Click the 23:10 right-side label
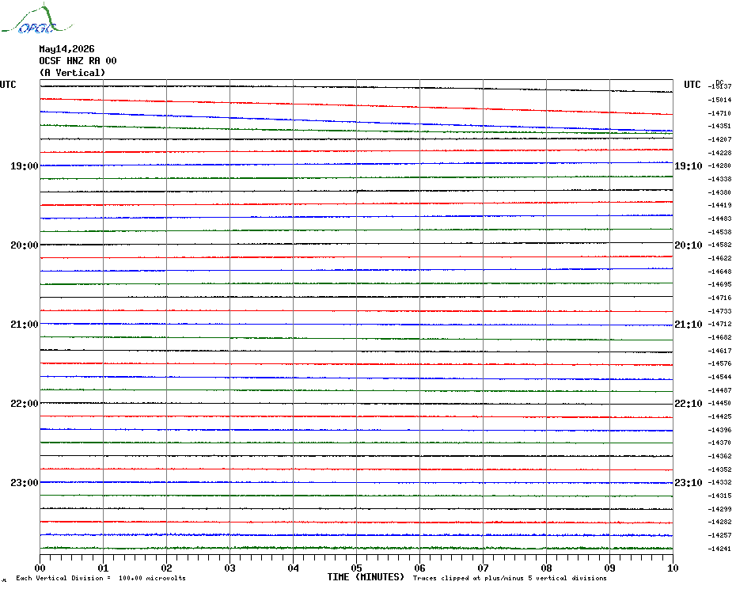The height and width of the screenshot is (589, 736). tap(689, 483)
